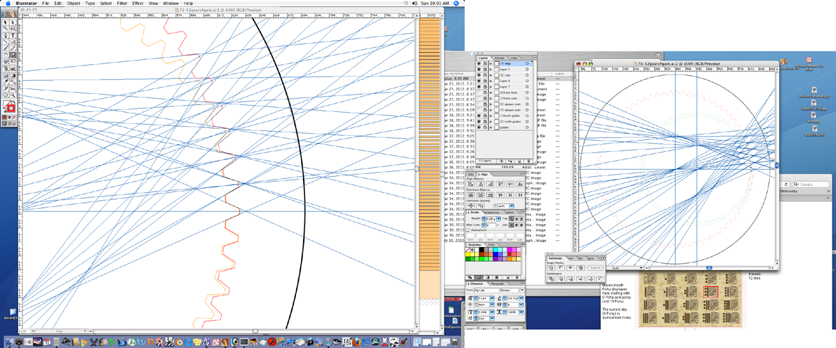Image resolution: width=836 pixels, height=348 pixels.
Task: Select the Free Transform tool
Action: point(13,60)
